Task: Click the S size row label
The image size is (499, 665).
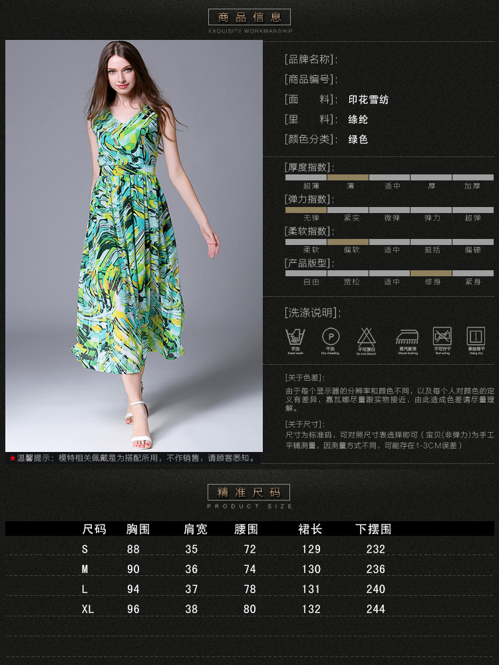Action: pyautogui.click(x=84, y=549)
